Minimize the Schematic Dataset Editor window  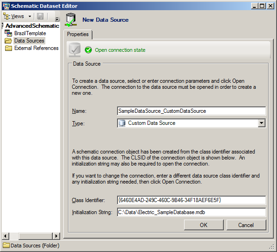(254, 6)
